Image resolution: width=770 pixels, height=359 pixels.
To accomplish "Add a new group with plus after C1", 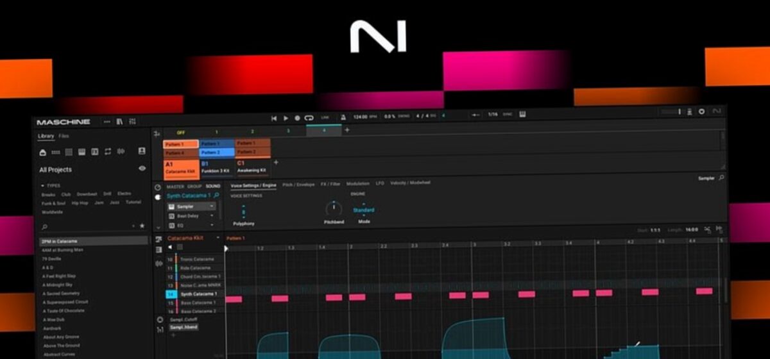I will [277, 163].
